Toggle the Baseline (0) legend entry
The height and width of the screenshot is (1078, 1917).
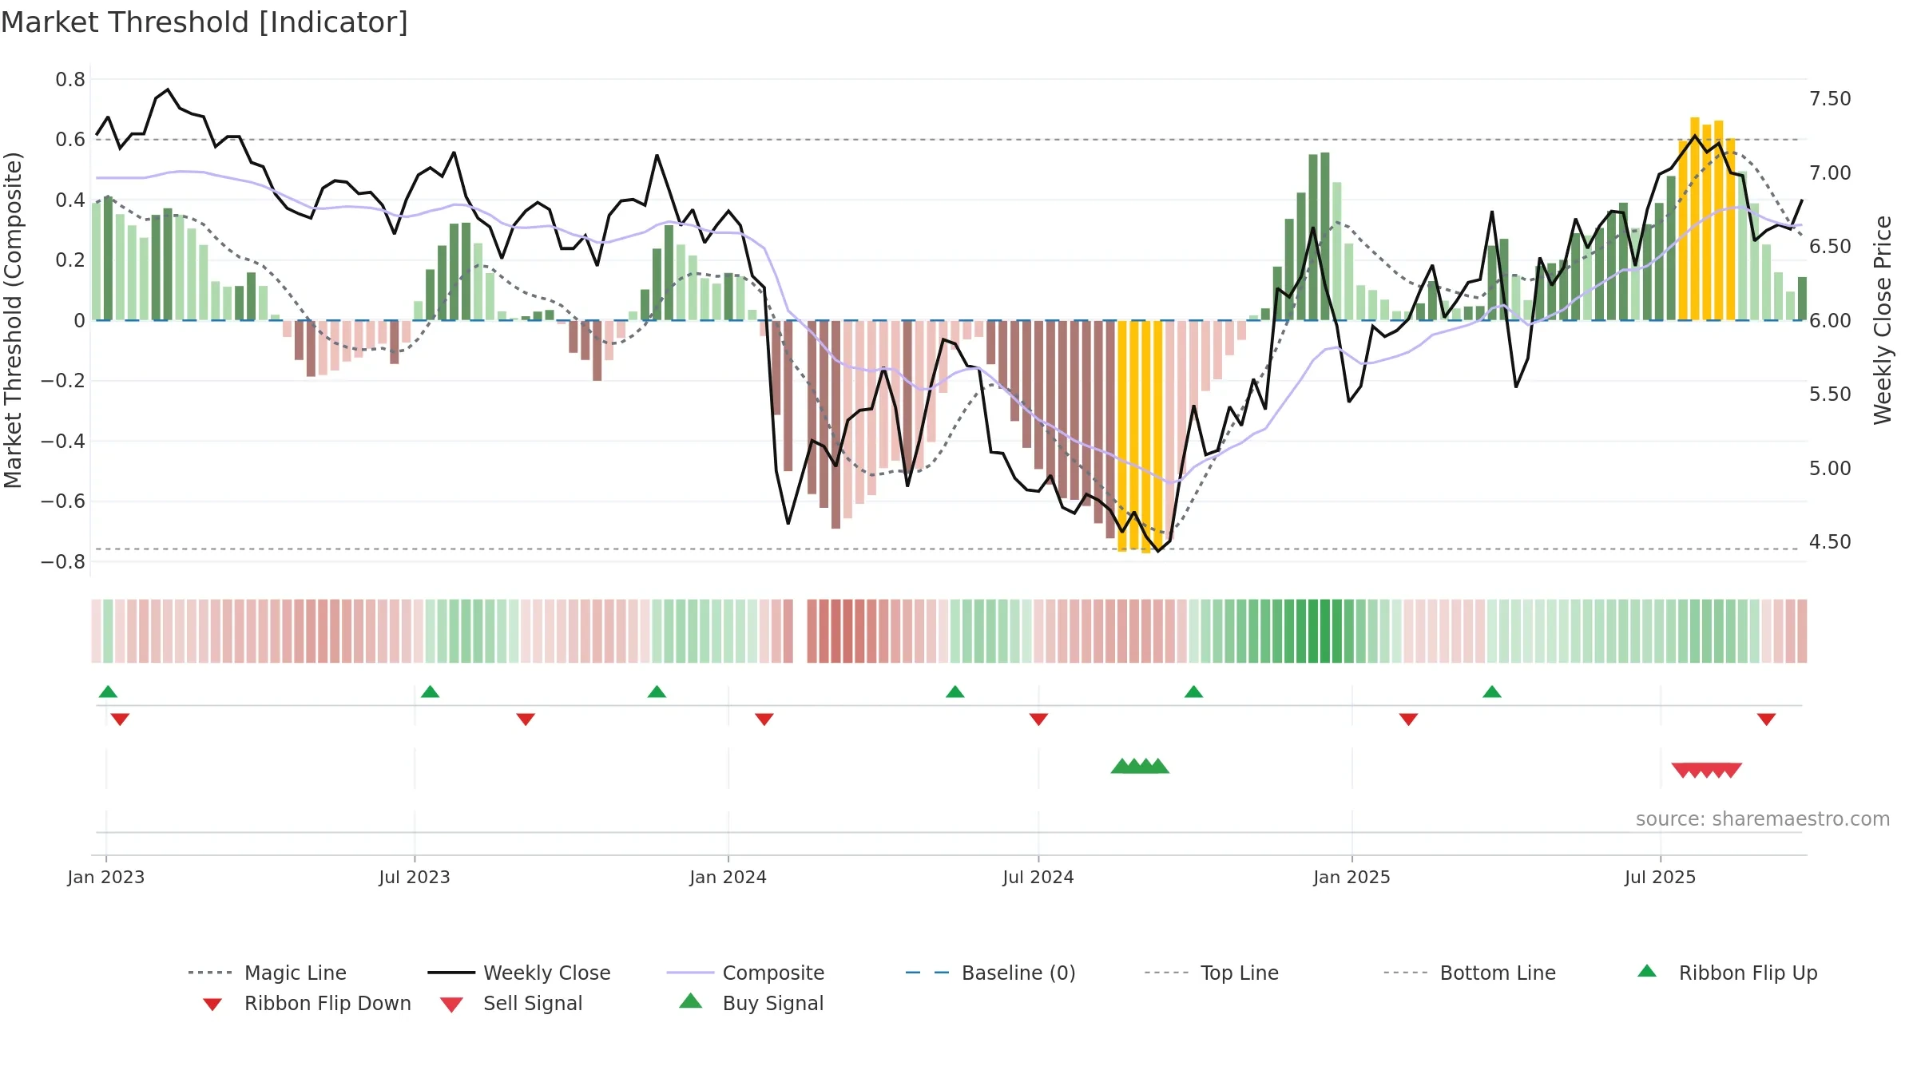point(990,973)
